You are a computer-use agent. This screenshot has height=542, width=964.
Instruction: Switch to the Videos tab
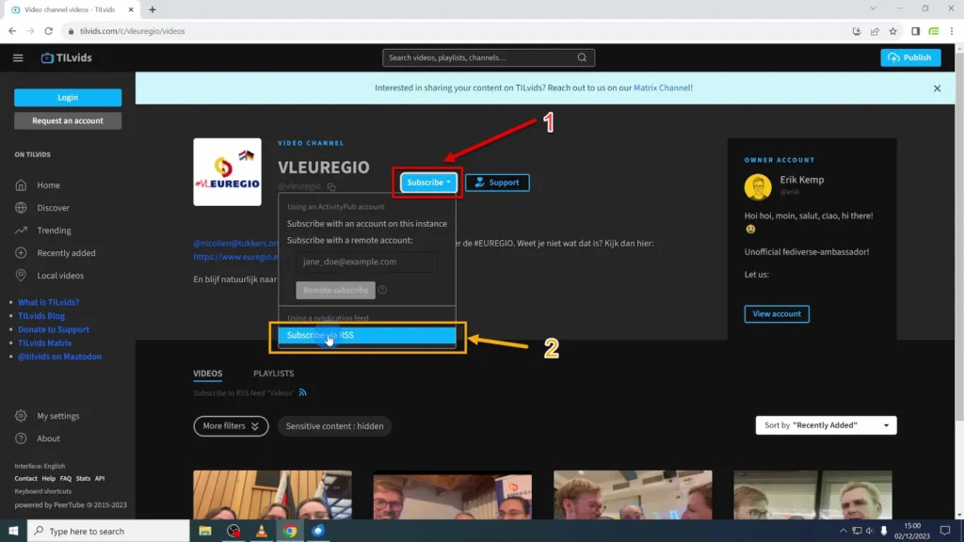(208, 374)
